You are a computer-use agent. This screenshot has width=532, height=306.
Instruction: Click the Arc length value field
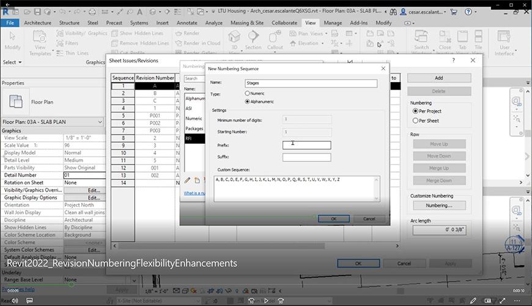point(439,230)
